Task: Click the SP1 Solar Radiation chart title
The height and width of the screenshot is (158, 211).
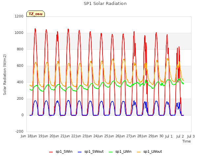Action: click(105, 4)
